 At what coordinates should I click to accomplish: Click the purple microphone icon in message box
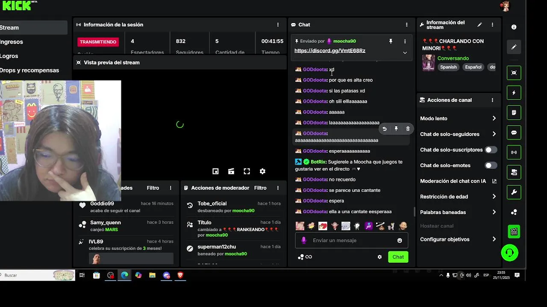tap(304, 240)
